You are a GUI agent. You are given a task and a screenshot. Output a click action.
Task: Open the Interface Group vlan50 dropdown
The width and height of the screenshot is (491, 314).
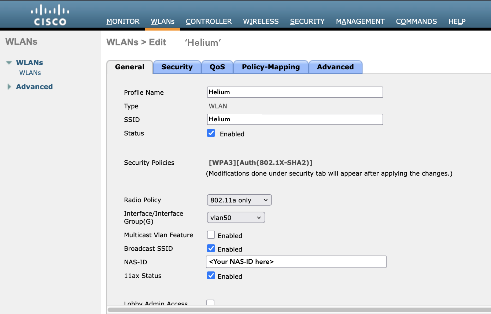236,218
